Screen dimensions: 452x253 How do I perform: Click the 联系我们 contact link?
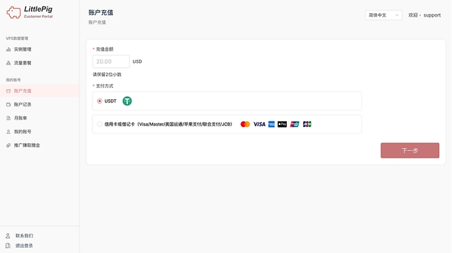[x=24, y=236]
